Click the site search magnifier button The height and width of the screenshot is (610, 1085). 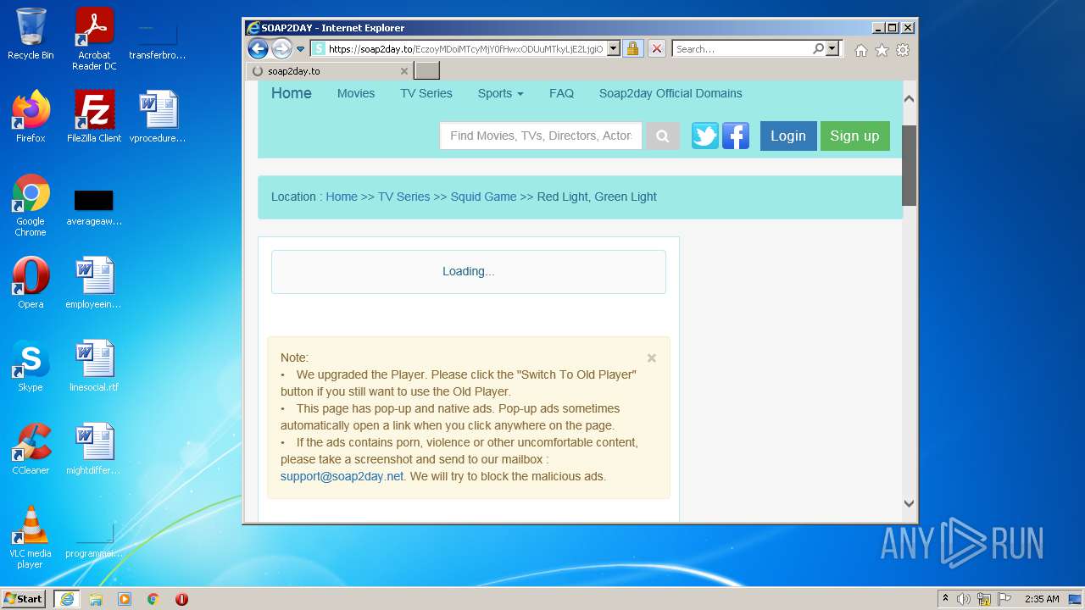tap(663, 136)
